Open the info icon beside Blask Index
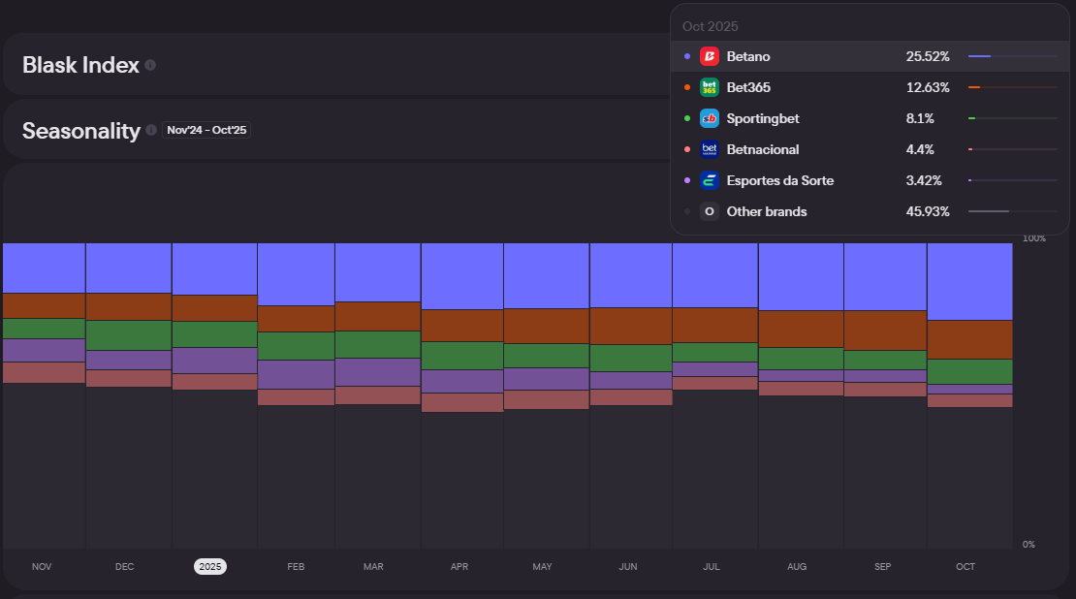This screenshot has width=1076, height=599. point(150,65)
